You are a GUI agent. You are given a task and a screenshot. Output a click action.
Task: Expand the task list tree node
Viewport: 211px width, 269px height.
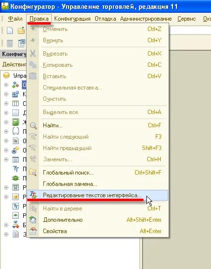(x=6, y=235)
